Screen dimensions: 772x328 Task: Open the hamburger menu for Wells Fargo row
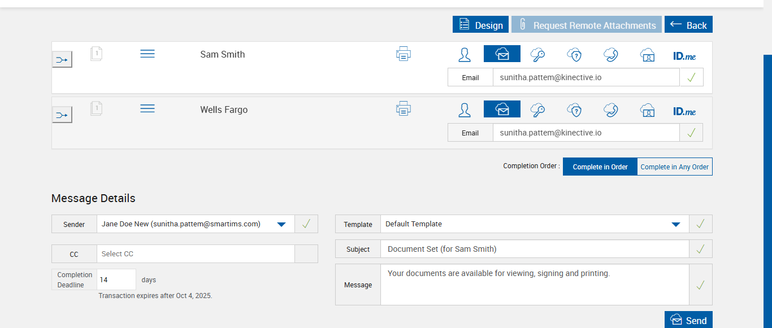(148, 108)
